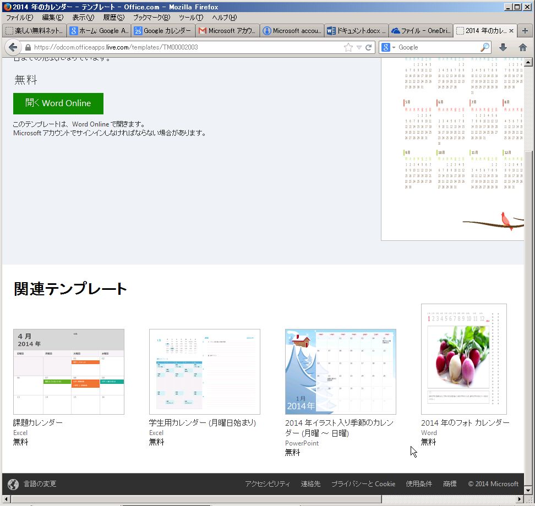Maximize the Firefox window
535x506 pixels.
click(517, 7)
